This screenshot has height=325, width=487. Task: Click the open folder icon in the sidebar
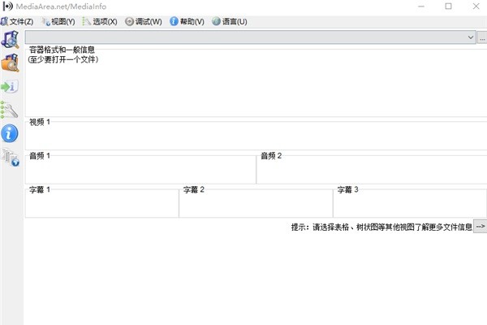click(x=11, y=63)
